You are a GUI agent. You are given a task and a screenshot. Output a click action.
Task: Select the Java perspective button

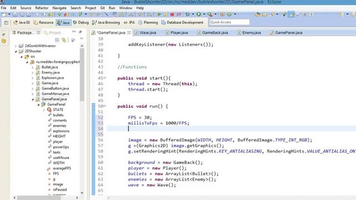tap(63, 22)
